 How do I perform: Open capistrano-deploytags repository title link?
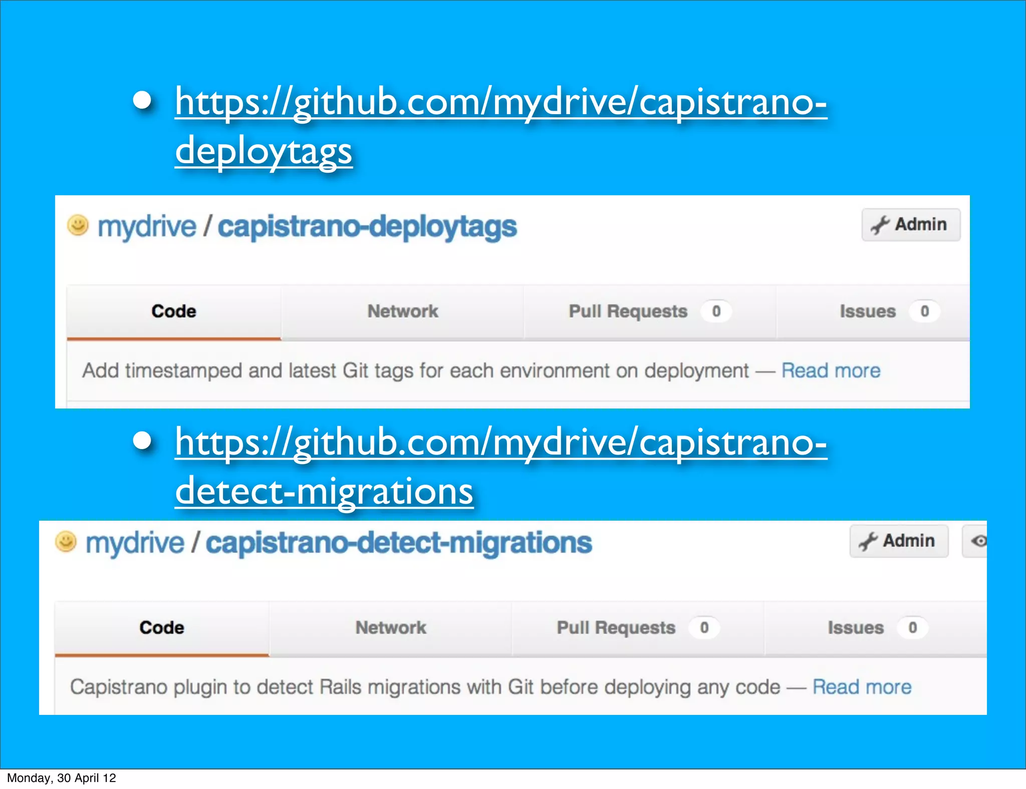coord(367,227)
